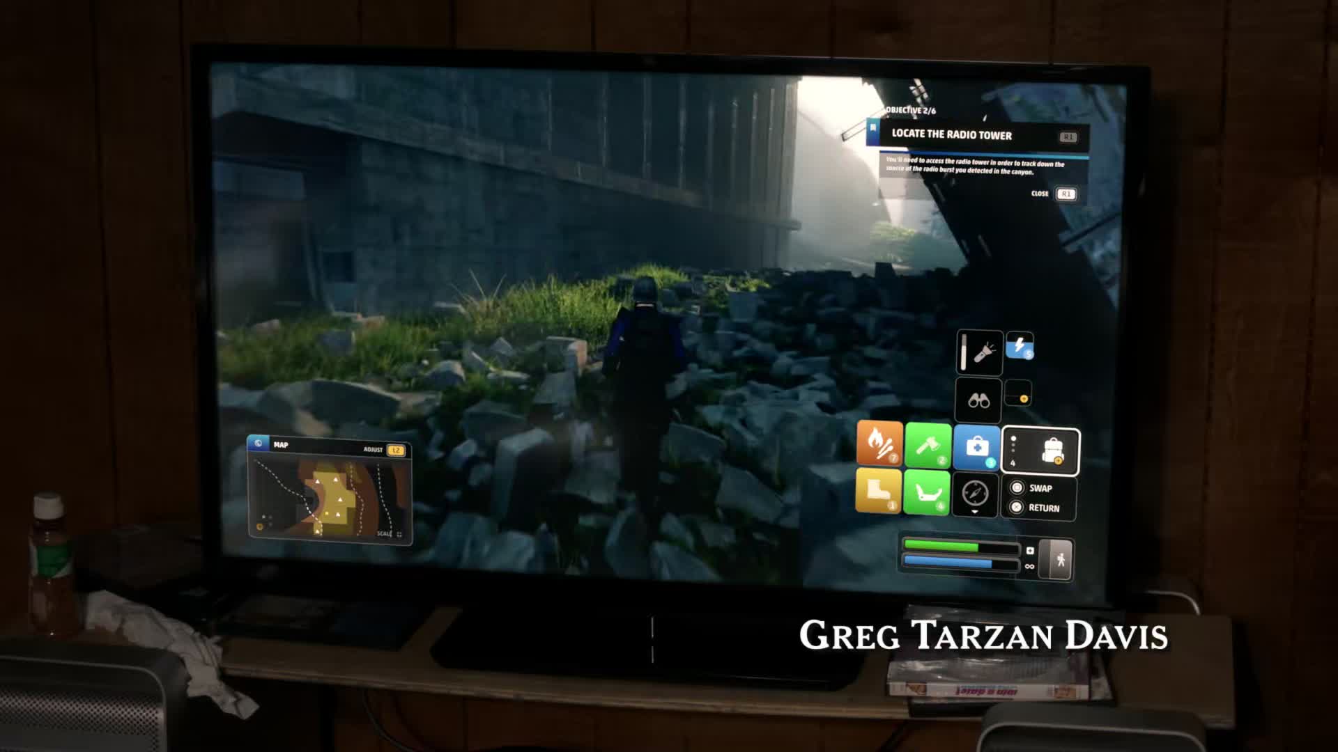Click the blue battery energy icon

pyautogui.click(x=1020, y=346)
